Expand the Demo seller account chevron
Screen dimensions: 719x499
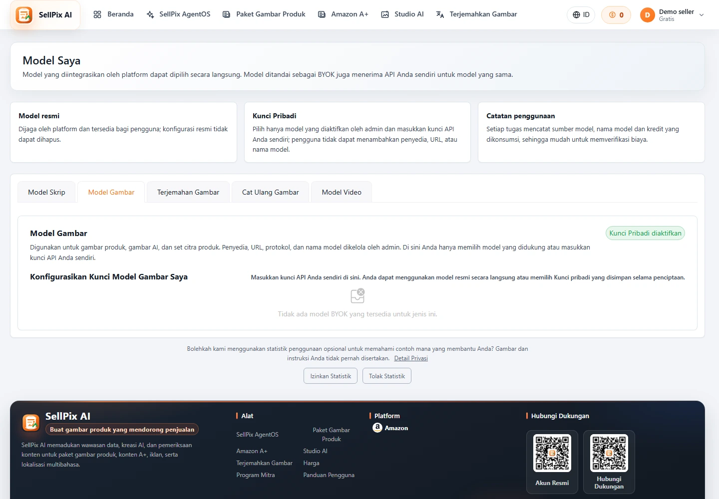click(x=702, y=15)
